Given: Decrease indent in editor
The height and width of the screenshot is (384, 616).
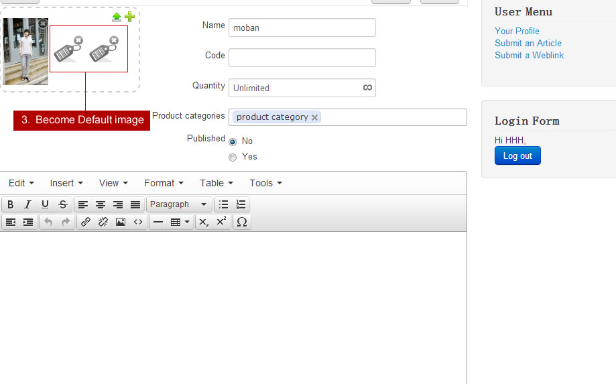Looking at the screenshot, I should [x=11, y=222].
